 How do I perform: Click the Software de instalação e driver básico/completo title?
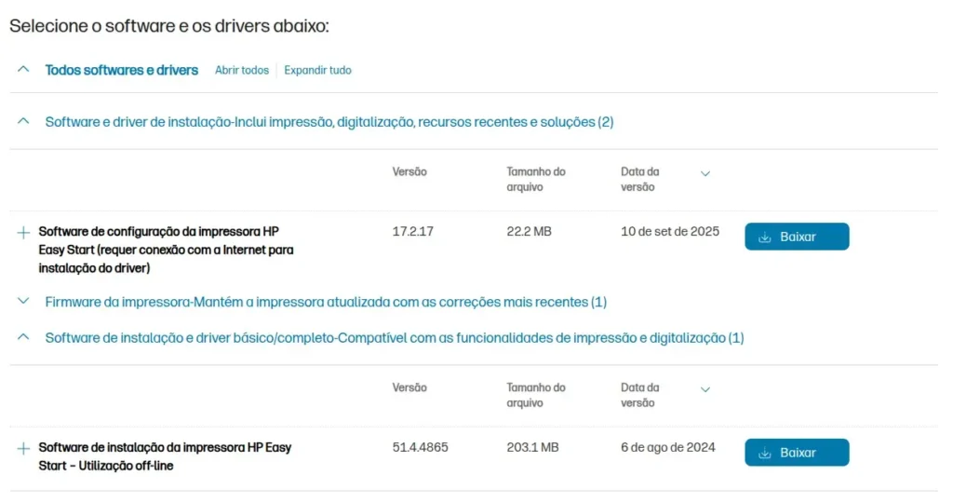(394, 338)
